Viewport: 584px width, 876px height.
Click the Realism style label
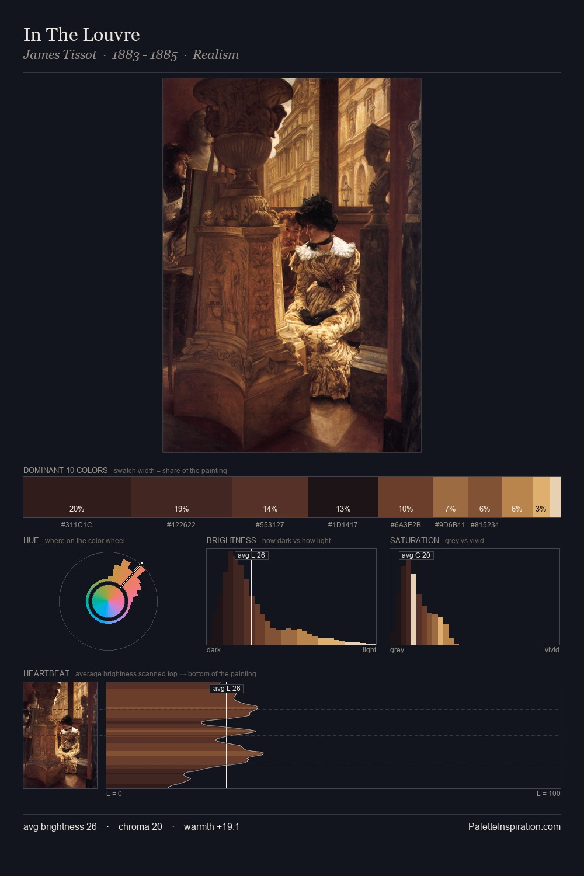tap(215, 55)
